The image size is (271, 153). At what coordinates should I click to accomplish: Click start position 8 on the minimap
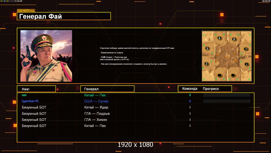click(x=234, y=39)
